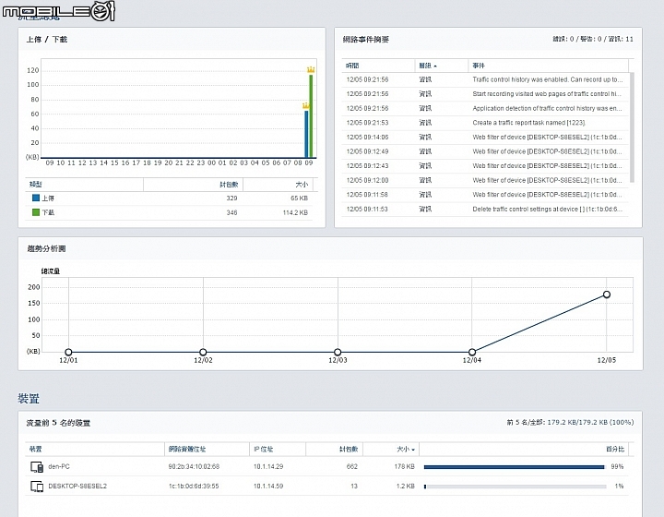This screenshot has width=664, height=517.
Task: Click IP address 10.1.14.29
Action: [268, 466]
